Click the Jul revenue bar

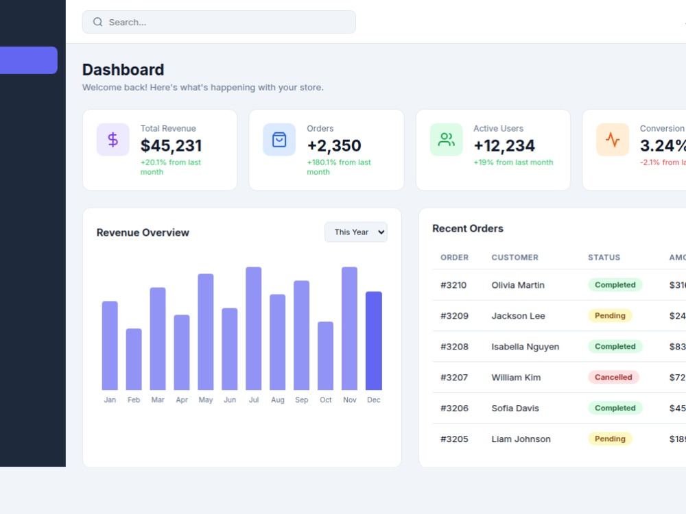(254, 328)
